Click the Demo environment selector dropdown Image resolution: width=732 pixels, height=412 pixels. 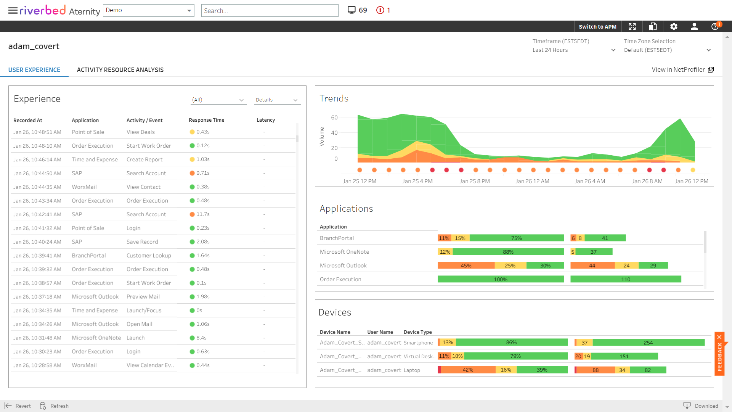pos(149,10)
